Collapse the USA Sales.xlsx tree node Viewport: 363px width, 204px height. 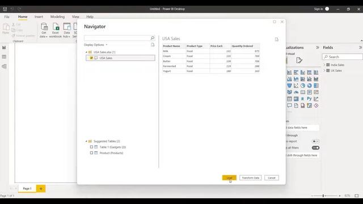coord(86,52)
